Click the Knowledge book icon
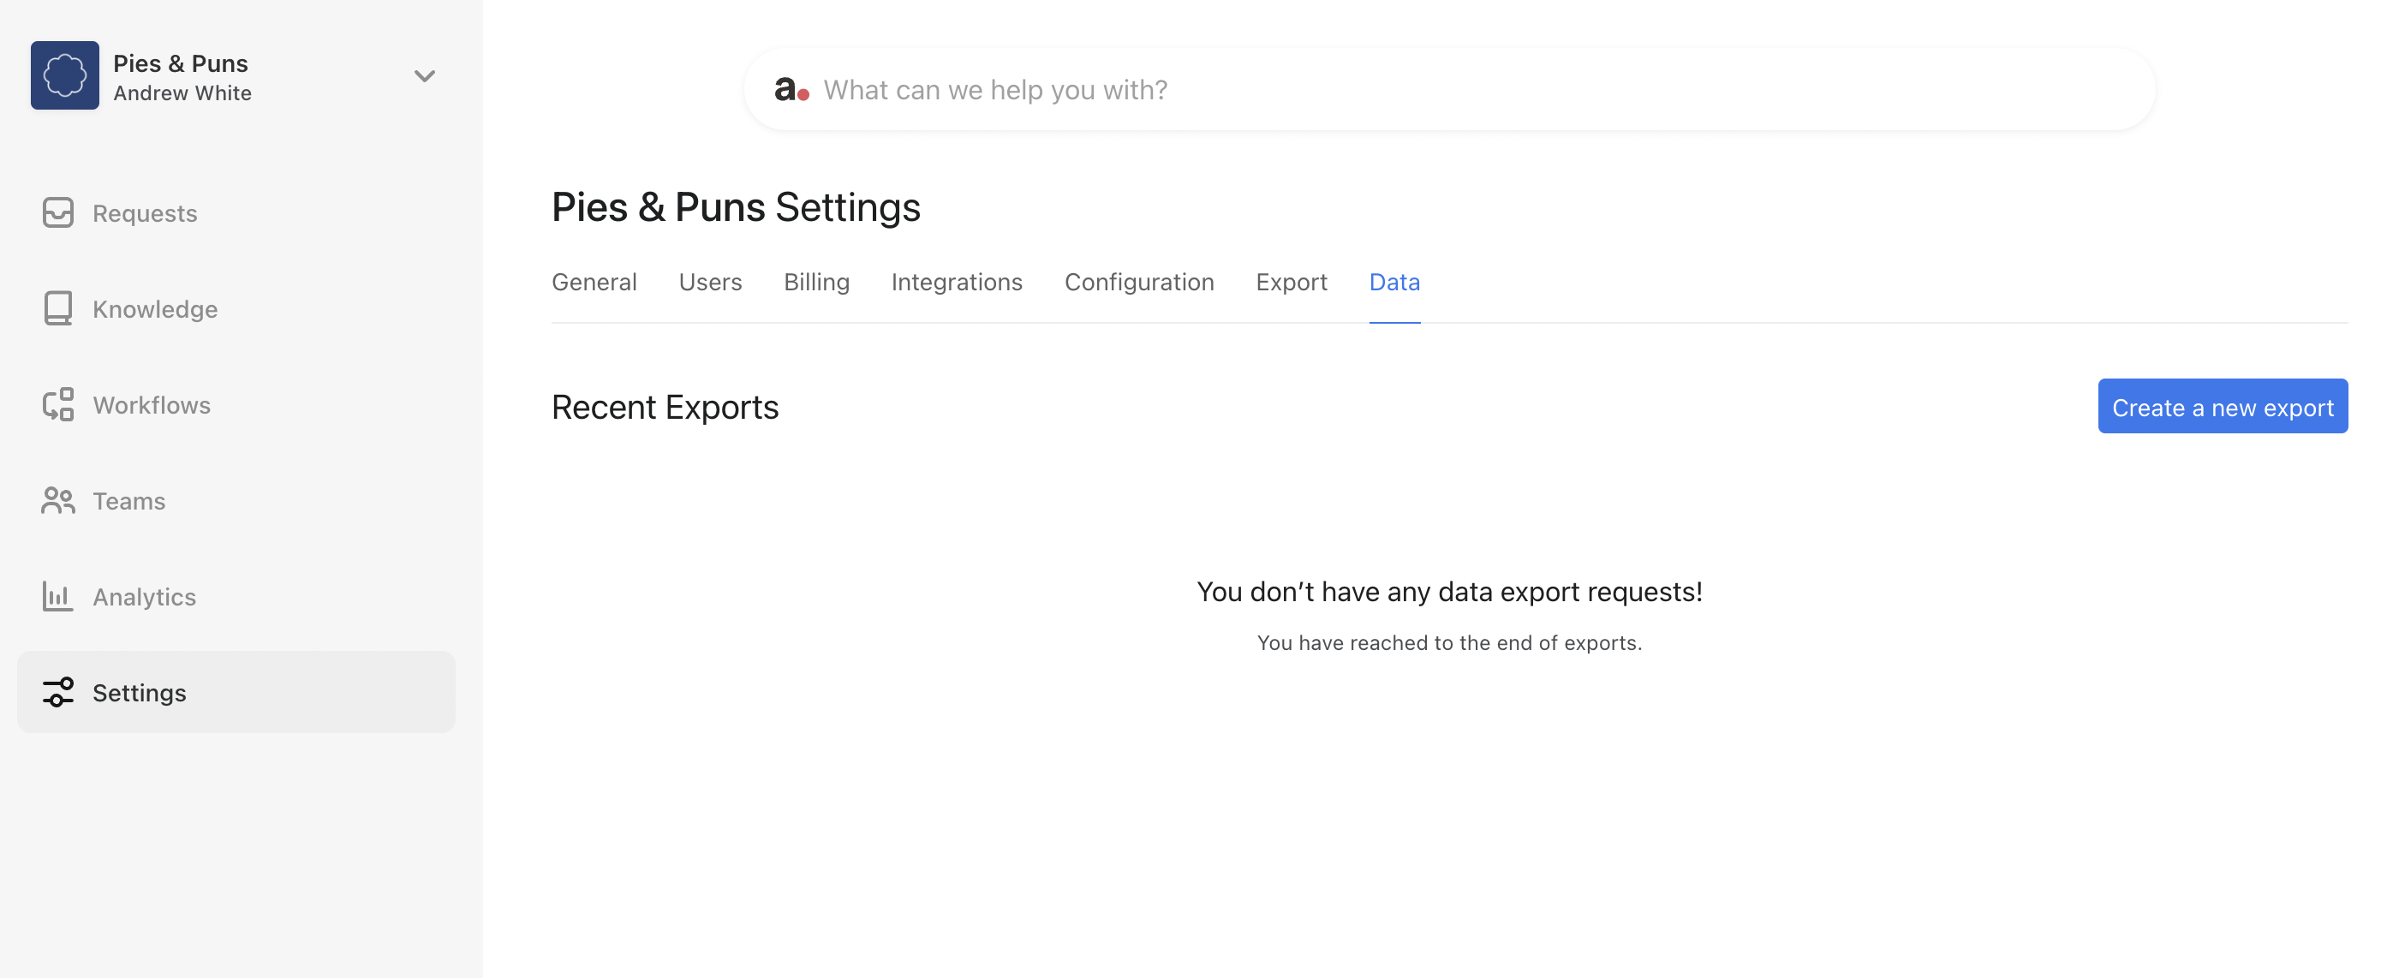 click(58, 309)
